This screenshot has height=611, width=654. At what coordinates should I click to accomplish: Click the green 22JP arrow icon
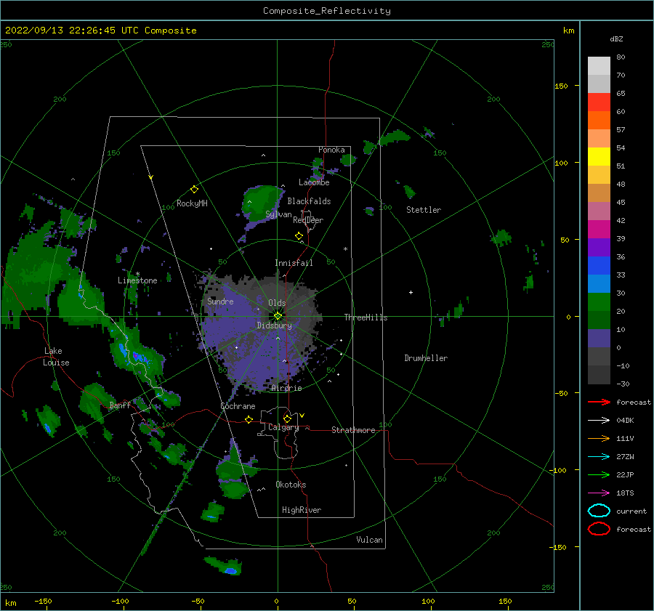click(x=599, y=474)
